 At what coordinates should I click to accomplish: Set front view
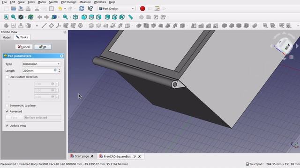(x=84, y=17)
